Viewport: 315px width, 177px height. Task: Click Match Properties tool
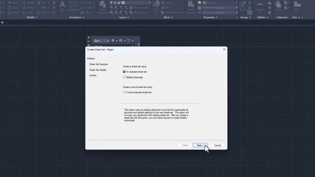click(191, 7)
